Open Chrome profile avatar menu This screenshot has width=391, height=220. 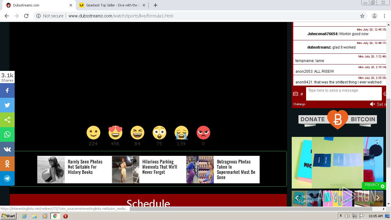point(375,16)
